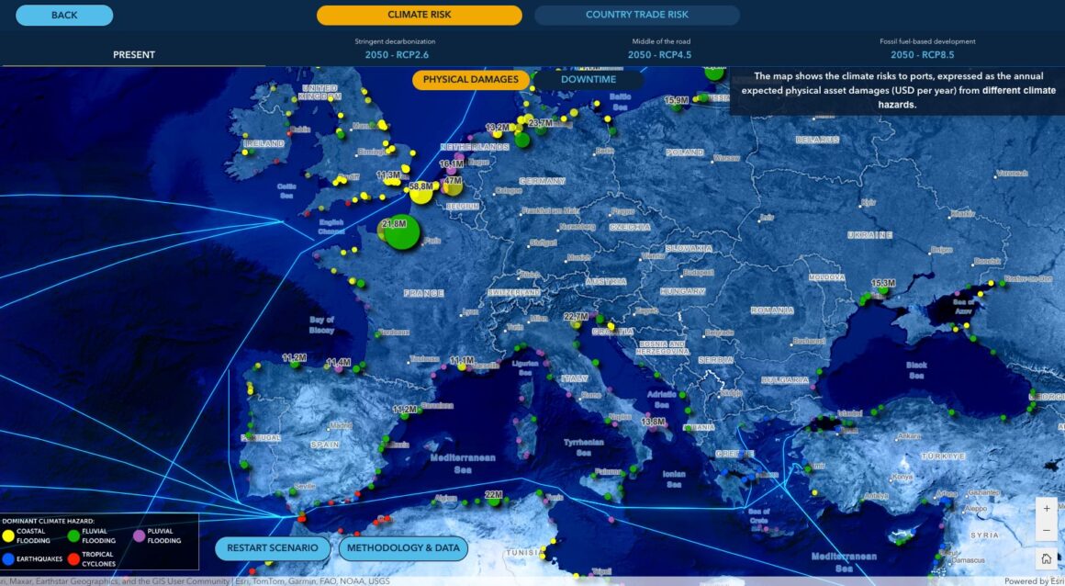Zoom in on the map
Image resolution: width=1065 pixels, height=586 pixels.
click(x=1046, y=508)
